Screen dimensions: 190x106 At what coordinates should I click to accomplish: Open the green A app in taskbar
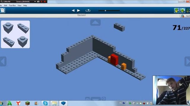tap(9, 103)
